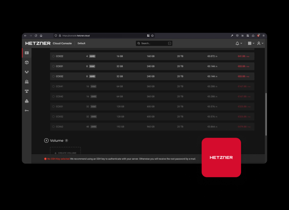
Task: Expand the notifications bell dropdown
Action: [x=239, y=43]
